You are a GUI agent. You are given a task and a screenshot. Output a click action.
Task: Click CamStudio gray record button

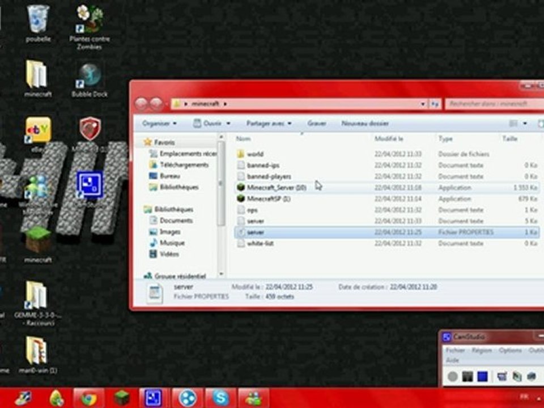pyautogui.click(x=452, y=376)
